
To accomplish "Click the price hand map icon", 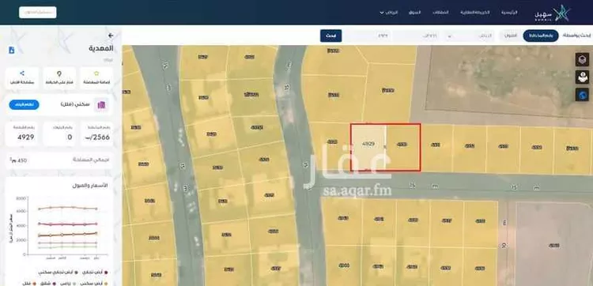I will 582,77.
